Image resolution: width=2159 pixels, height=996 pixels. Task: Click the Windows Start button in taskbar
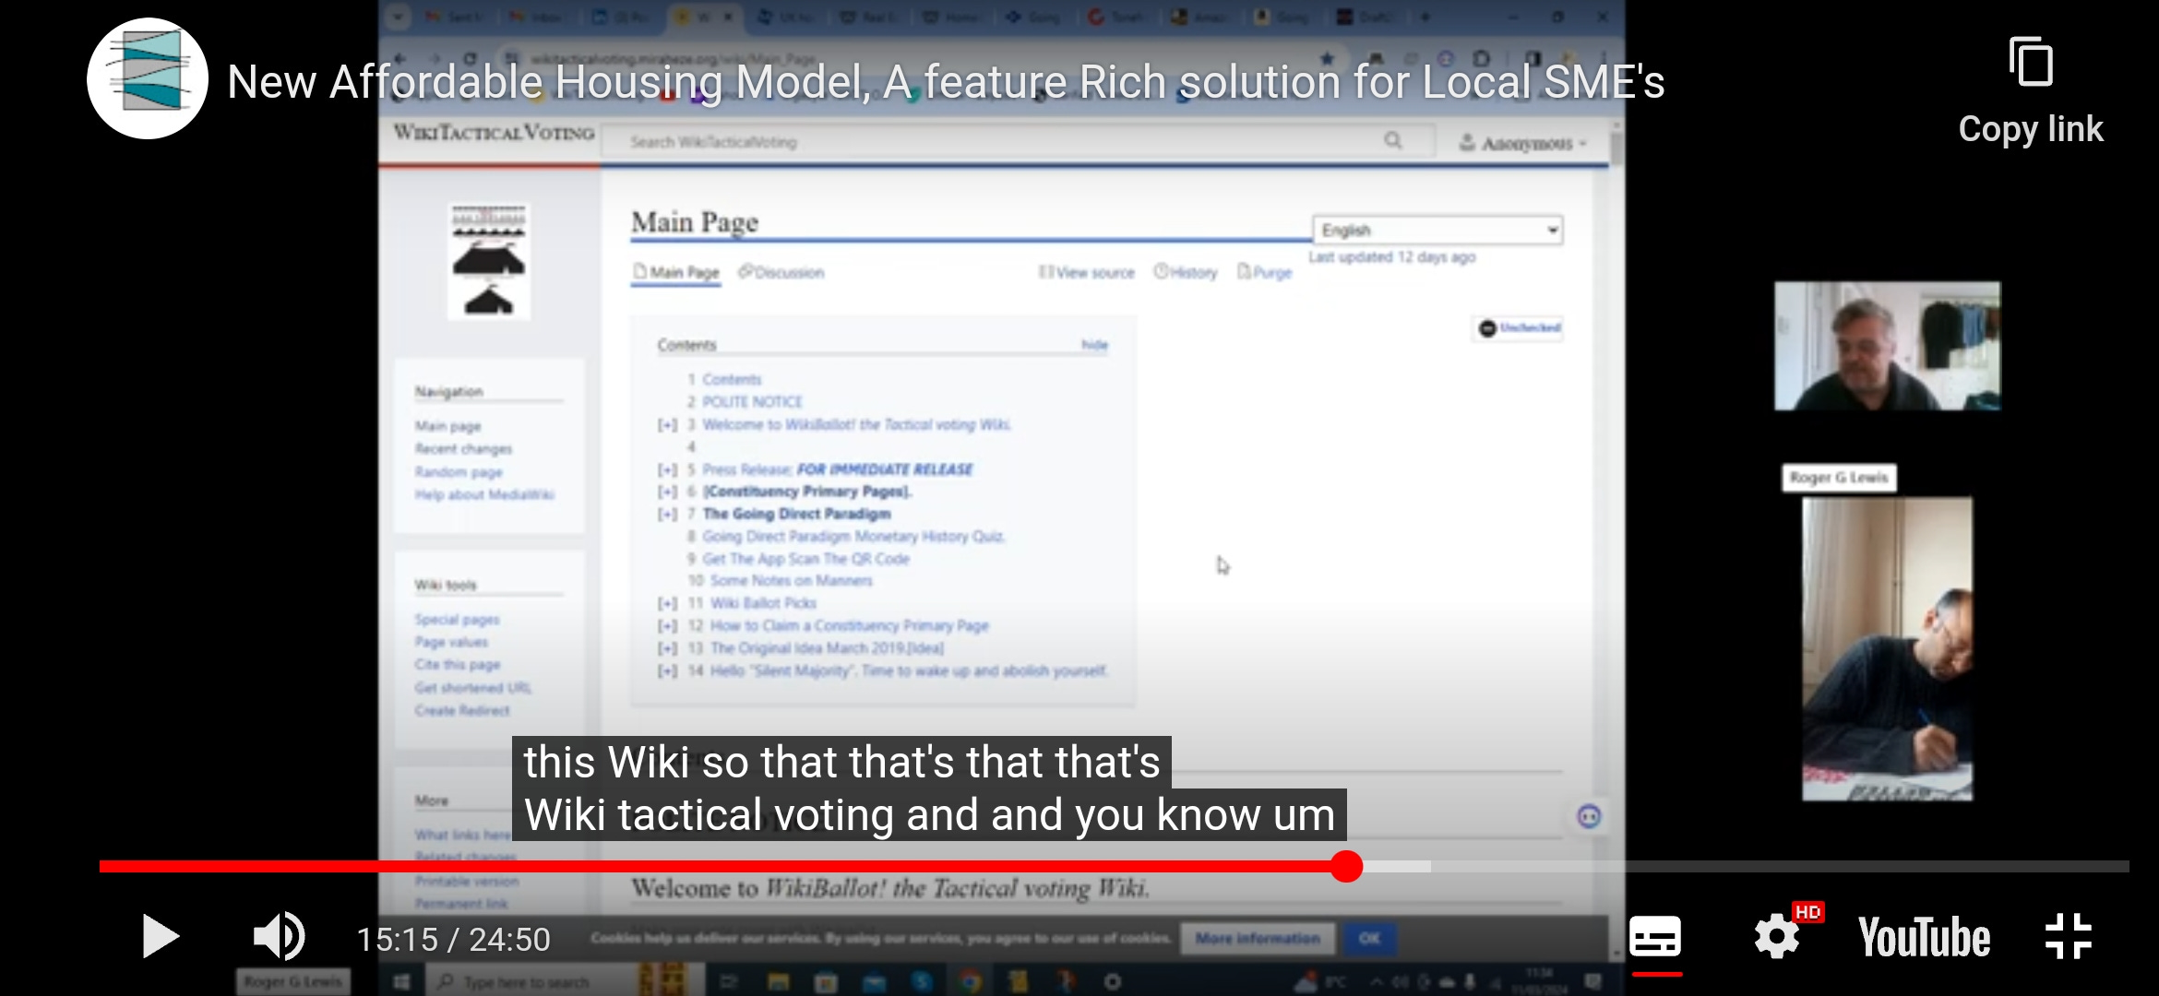[401, 981]
